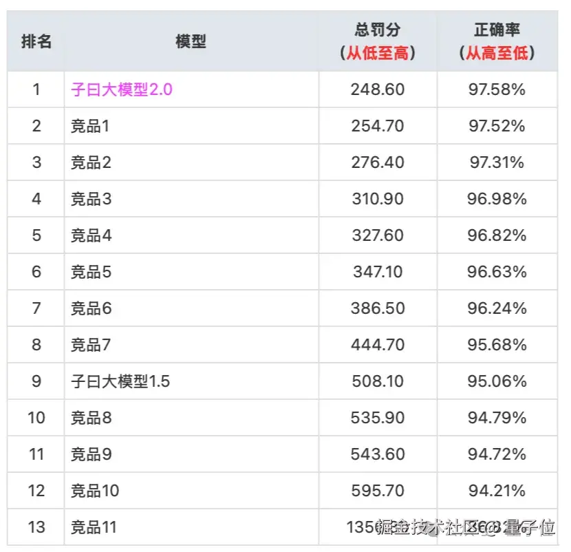Click the 竞品1 model cell

90,126
